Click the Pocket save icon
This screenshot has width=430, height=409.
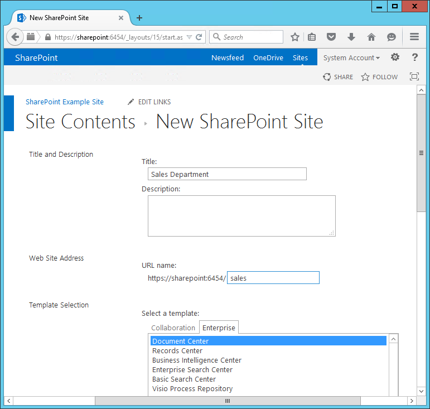click(x=331, y=37)
